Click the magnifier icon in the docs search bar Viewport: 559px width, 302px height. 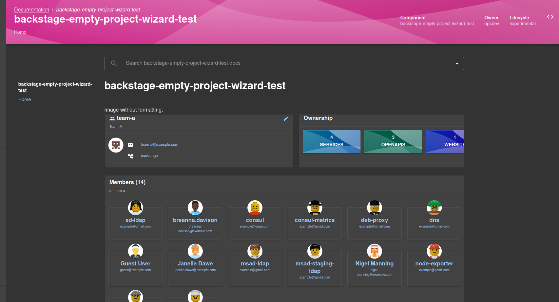[x=114, y=63]
